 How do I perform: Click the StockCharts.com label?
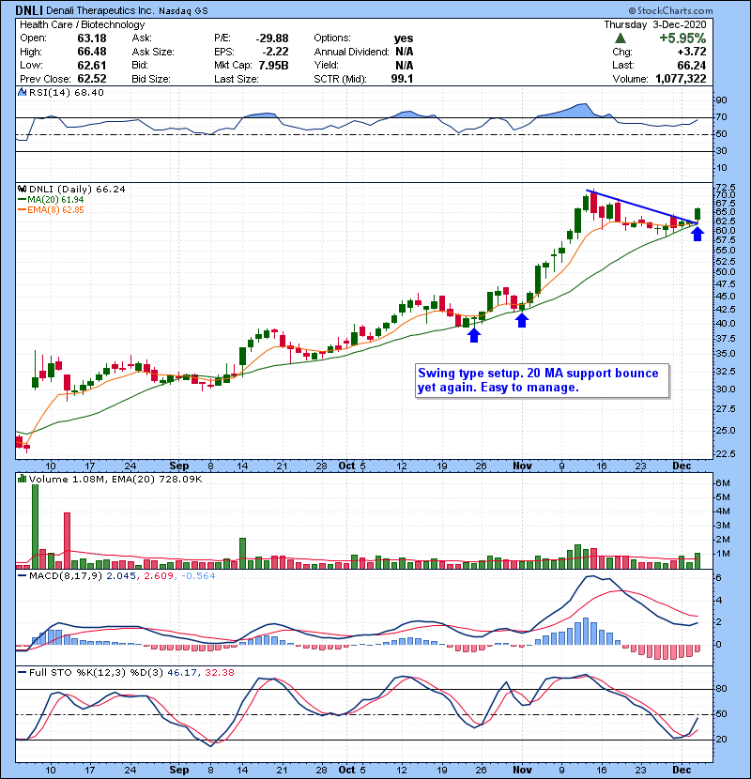pos(670,10)
